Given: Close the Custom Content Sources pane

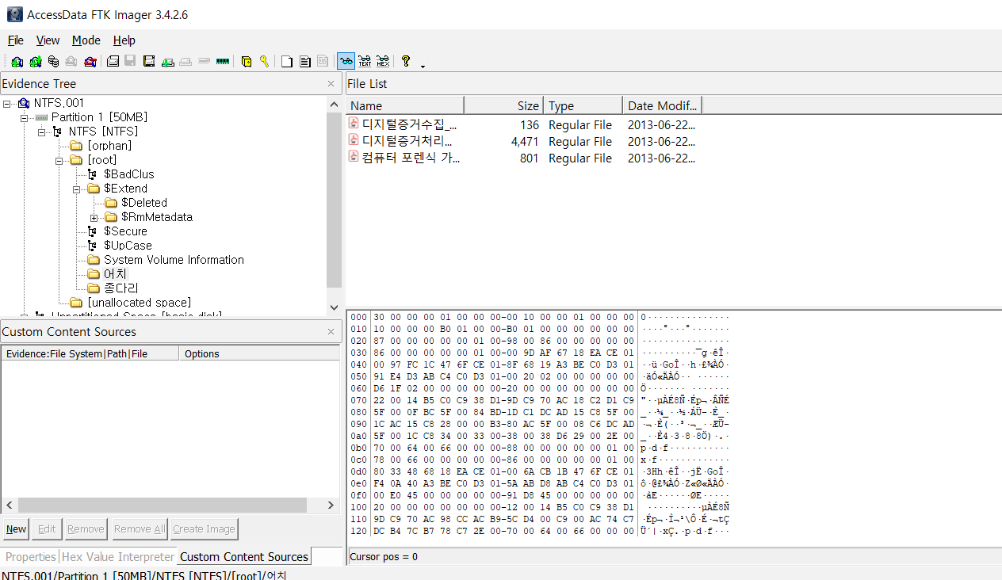Looking at the screenshot, I should (x=331, y=332).
